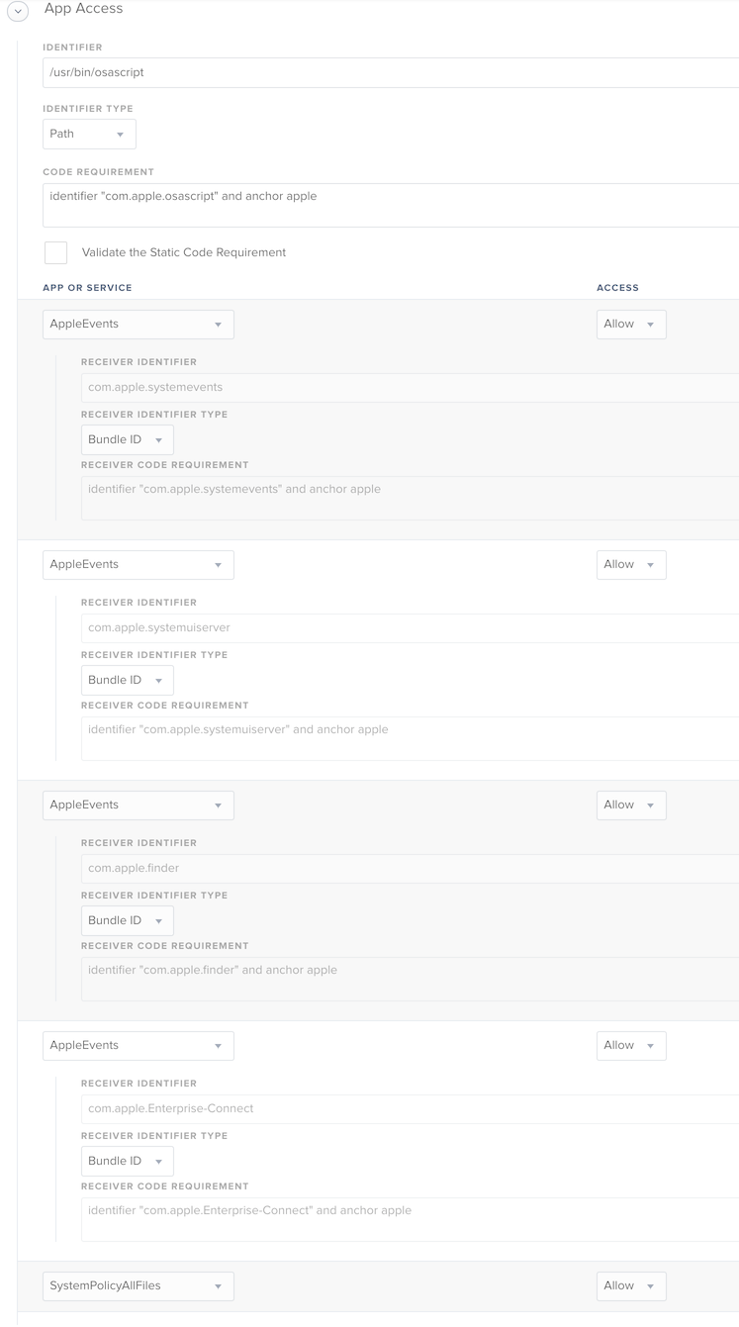The height and width of the screenshot is (1327, 739).
Task: Click receiver code requirement for com.apple.finder
Action: 410,979
